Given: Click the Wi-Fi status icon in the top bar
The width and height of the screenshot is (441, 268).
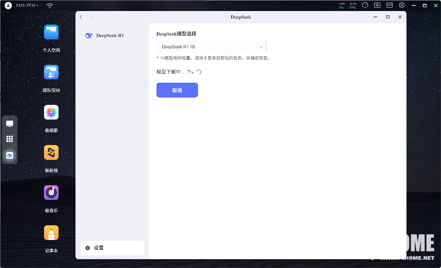Looking at the screenshot, I should click(50, 6).
